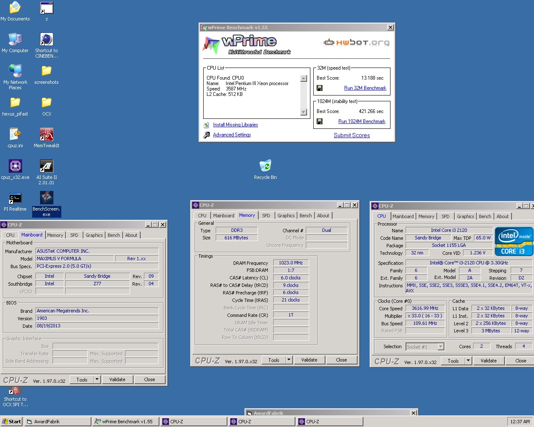Click the 12:37 AM system clock
This screenshot has height=427, width=534.
[x=520, y=422]
